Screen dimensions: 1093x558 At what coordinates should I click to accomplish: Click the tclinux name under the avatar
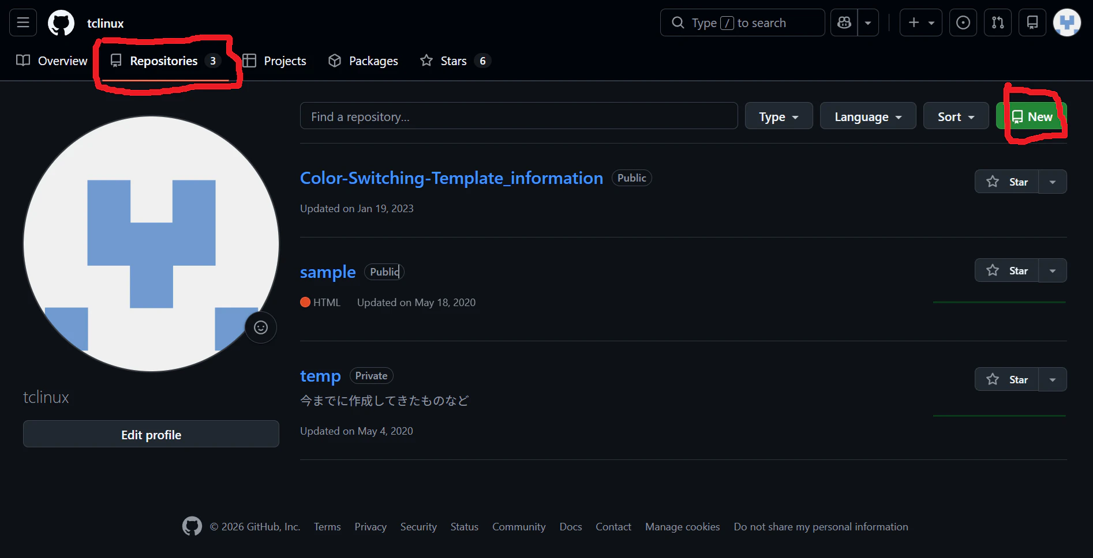[46, 397]
